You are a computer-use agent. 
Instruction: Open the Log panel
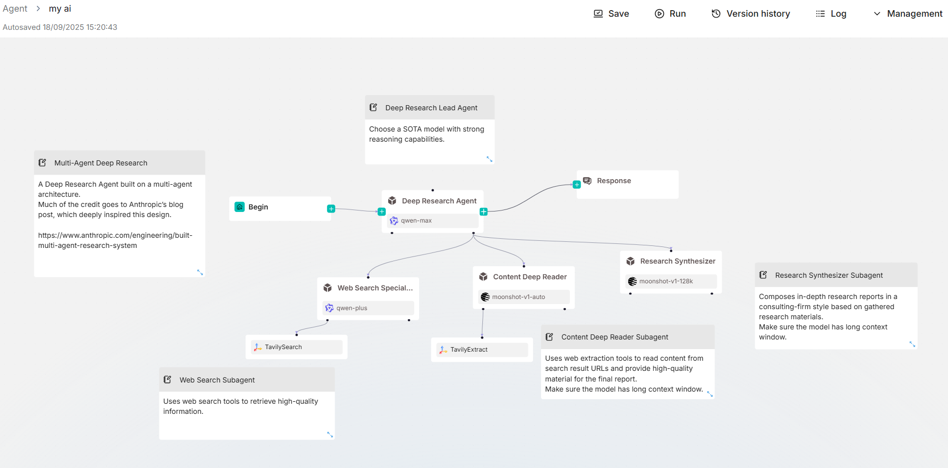pyautogui.click(x=831, y=14)
